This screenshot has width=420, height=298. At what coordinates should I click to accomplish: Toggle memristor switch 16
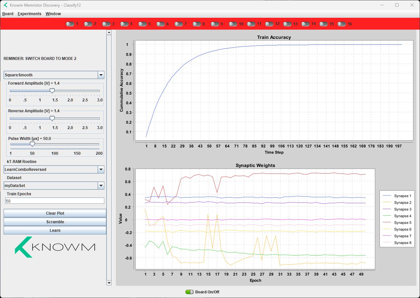tap(342, 24)
